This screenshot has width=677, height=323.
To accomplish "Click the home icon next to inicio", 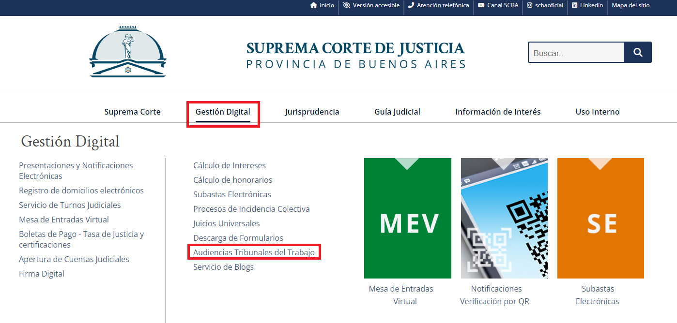I will click(x=313, y=5).
